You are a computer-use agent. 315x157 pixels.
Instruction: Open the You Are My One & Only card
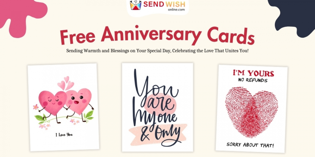tap(157, 107)
